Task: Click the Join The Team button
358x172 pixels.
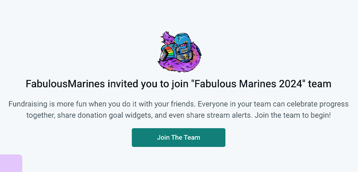Action: 179,137
